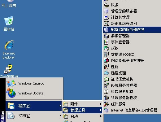
Task: Click the 授权 globe icon
Action: point(106,48)
